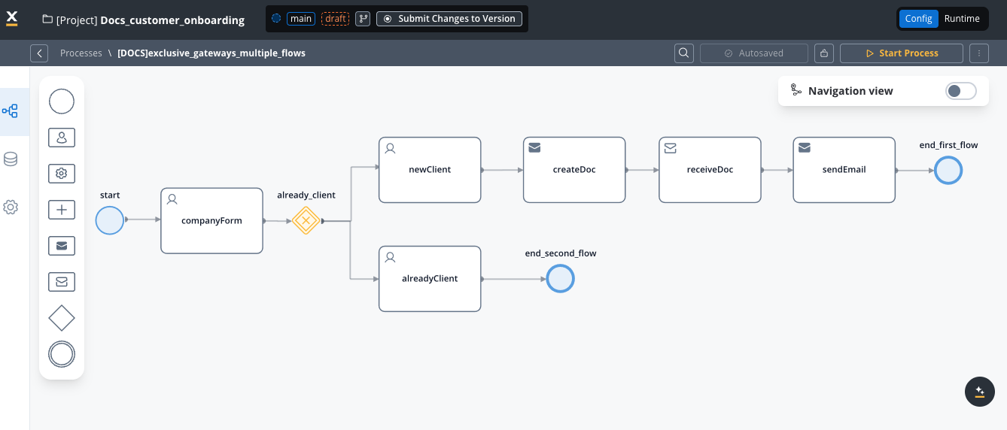Viewport: 1007px width, 430px height.
Task: Open the process designer sidebar icon
Action: tap(11, 111)
